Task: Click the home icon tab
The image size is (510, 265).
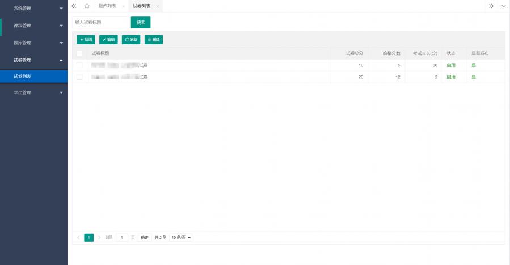Action: [x=87, y=6]
